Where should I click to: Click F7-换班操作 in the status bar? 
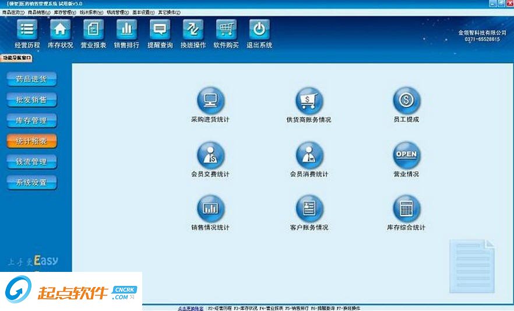(x=348, y=309)
